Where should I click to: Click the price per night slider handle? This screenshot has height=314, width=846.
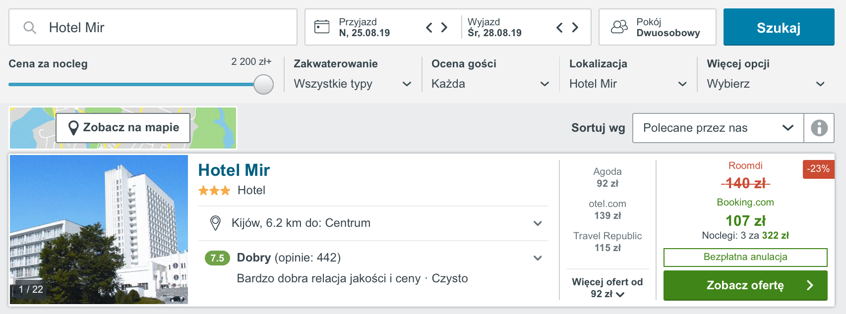point(264,84)
